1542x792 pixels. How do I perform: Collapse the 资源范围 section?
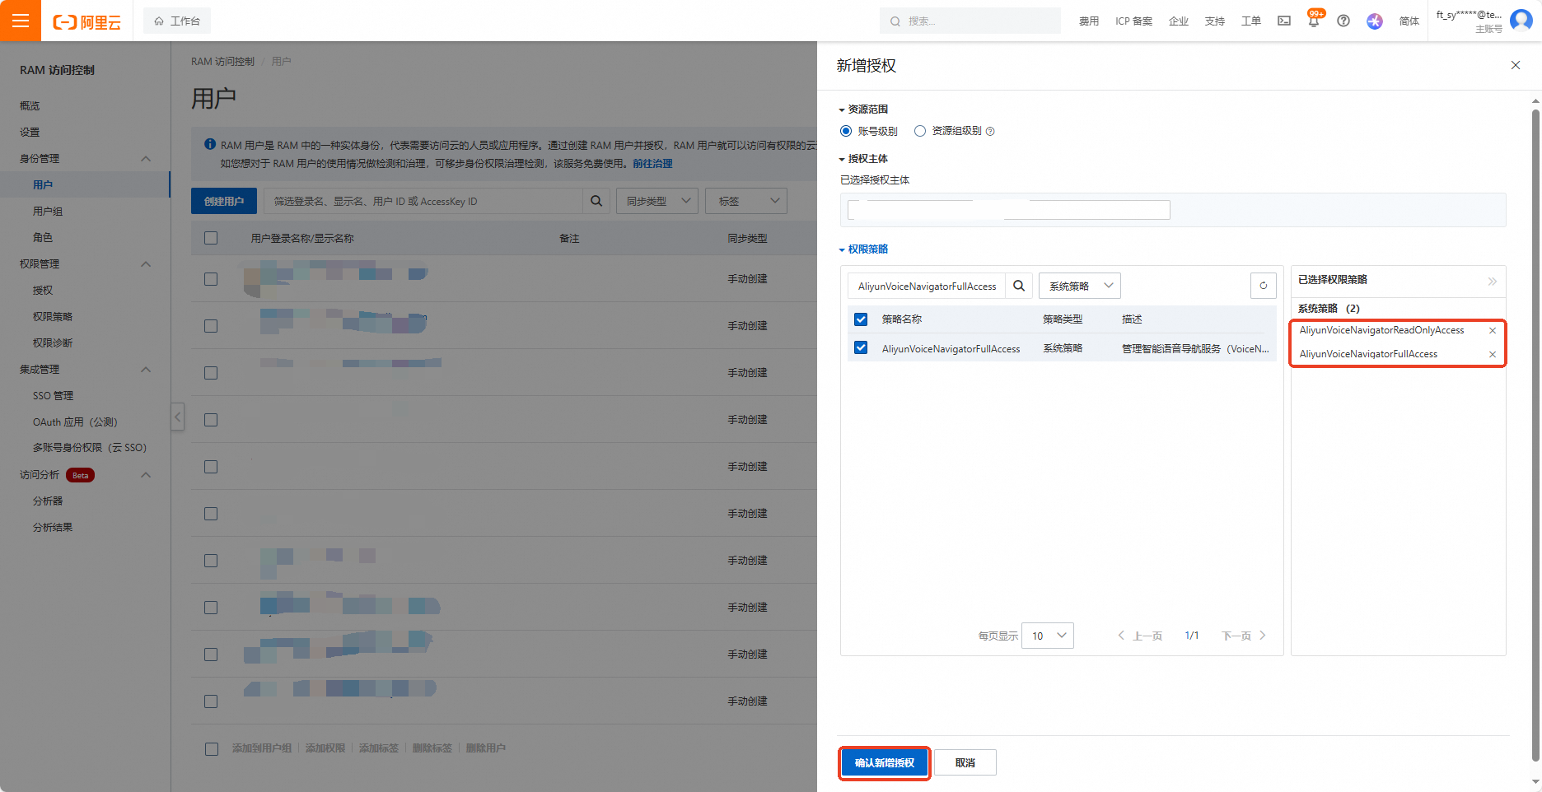pyautogui.click(x=863, y=109)
